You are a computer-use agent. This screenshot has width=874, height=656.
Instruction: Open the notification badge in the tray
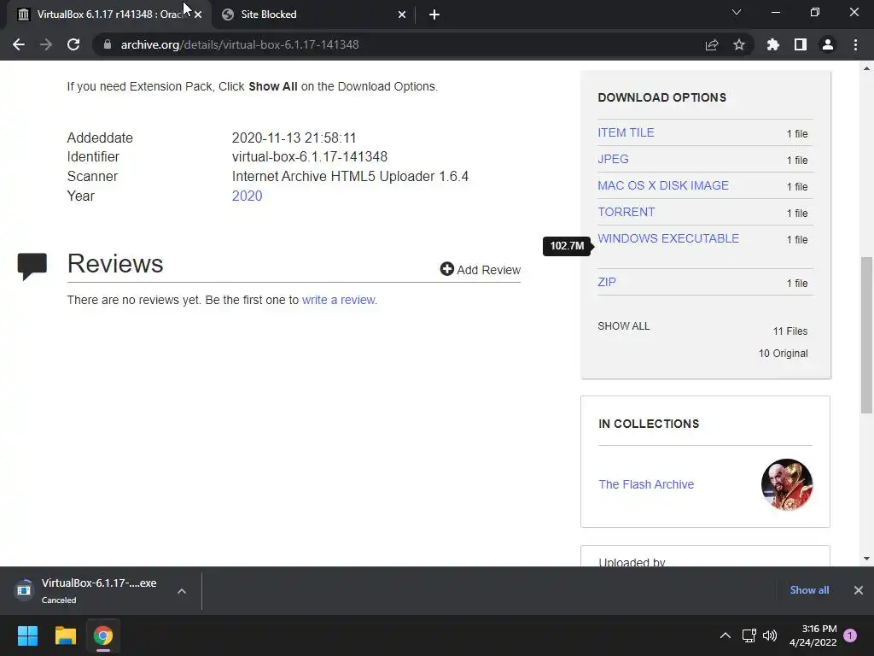[x=850, y=635]
